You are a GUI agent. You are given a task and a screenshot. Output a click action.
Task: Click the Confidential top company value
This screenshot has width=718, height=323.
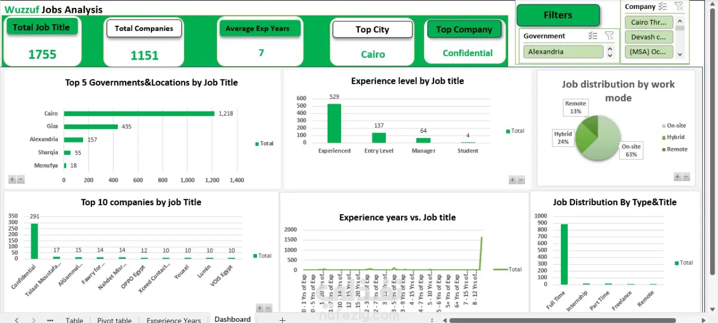click(468, 53)
